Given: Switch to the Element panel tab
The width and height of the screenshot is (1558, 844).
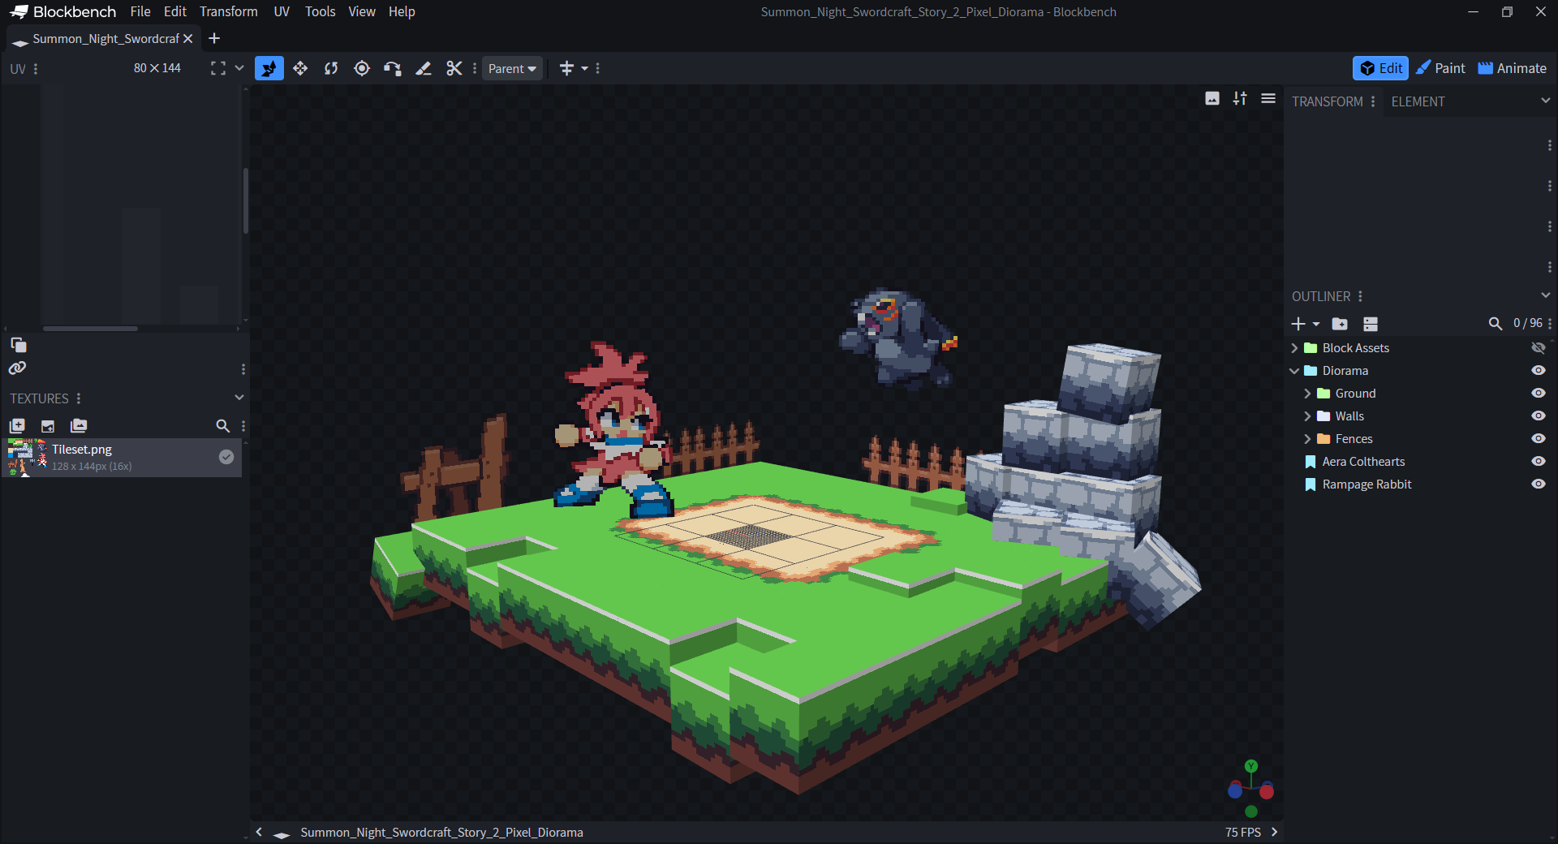Looking at the screenshot, I should (x=1418, y=101).
